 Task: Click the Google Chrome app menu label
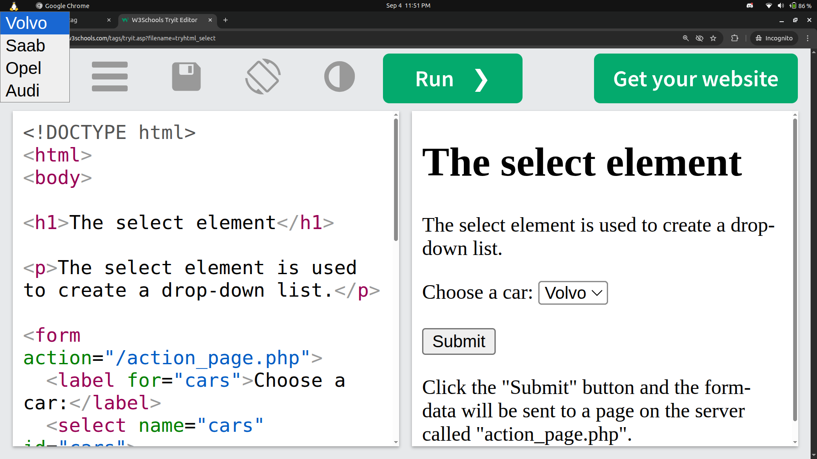click(63, 6)
